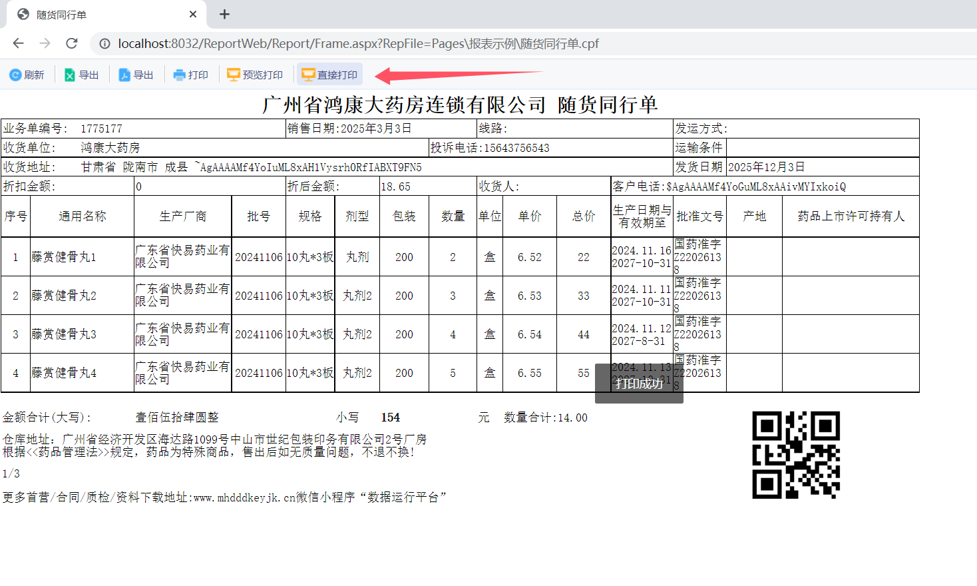Click unit price 6.52 cell
The width and height of the screenshot is (977, 586).
[530, 257]
